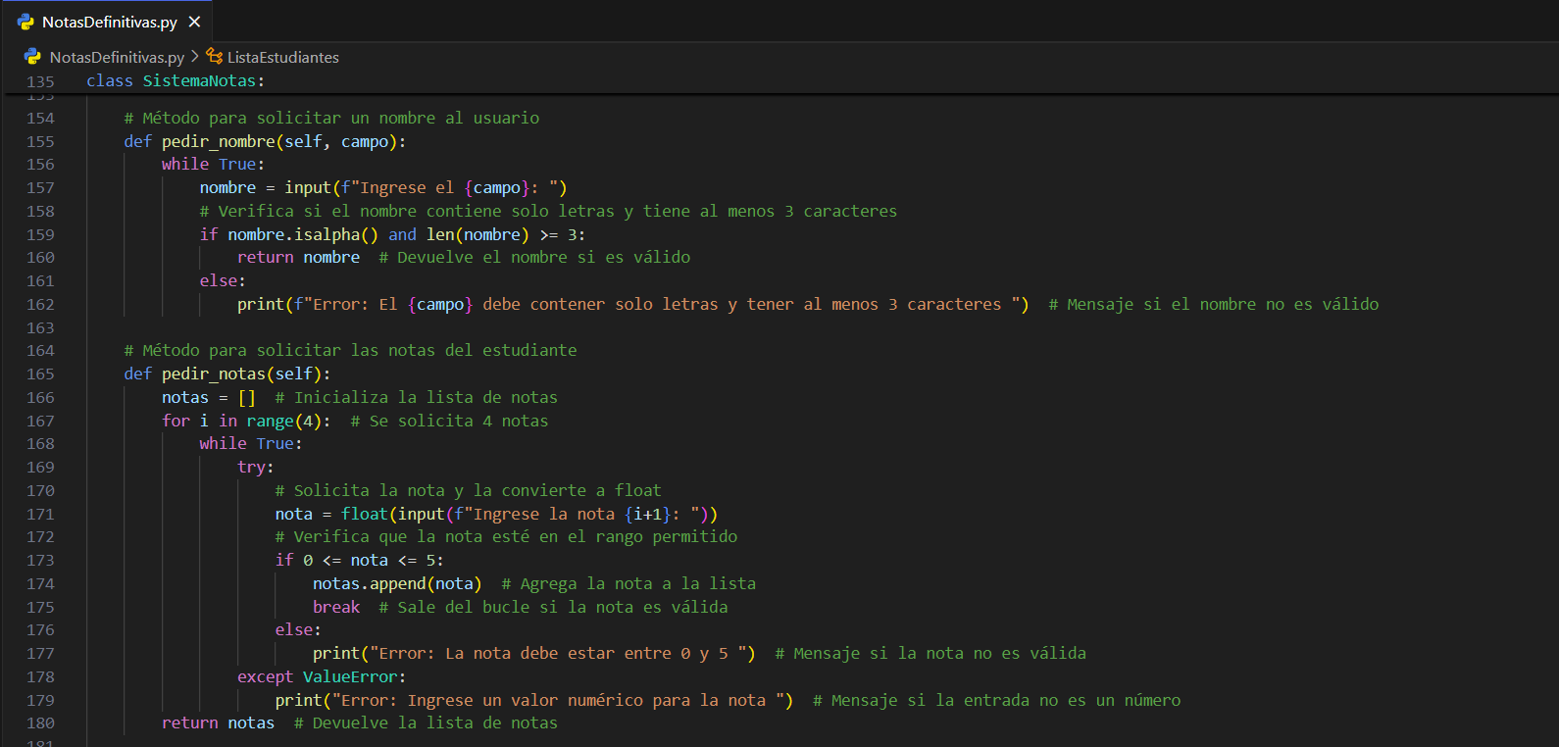This screenshot has height=747, width=1559.
Task: Select line 165 via its line number
Action: coord(40,373)
